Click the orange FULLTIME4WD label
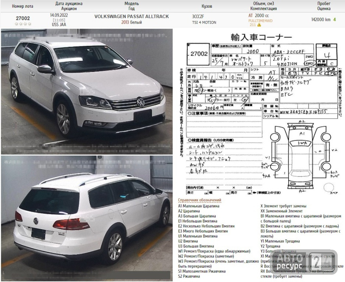The height and width of the screenshot is (282, 345). point(261,21)
